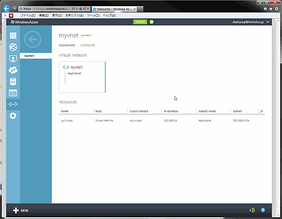Image resolution: width=282 pixels, height=219 pixels.
Task: Open the help question mark icon
Action: click(263, 210)
